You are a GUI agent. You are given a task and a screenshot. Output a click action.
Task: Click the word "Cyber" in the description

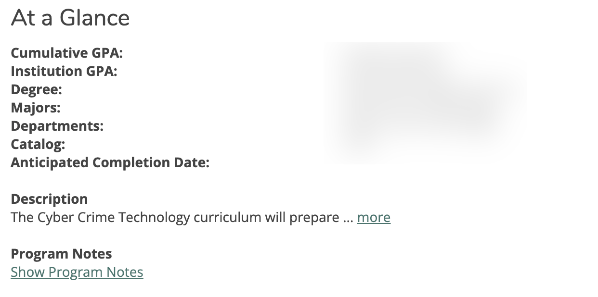coord(55,218)
